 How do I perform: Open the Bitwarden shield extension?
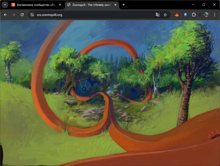click(x=185, y=15)
